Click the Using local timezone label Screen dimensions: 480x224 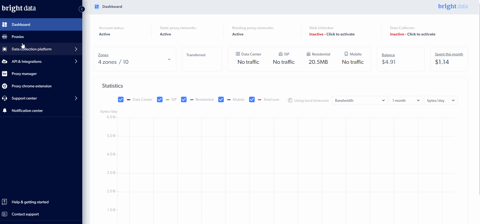coord(311,100)
